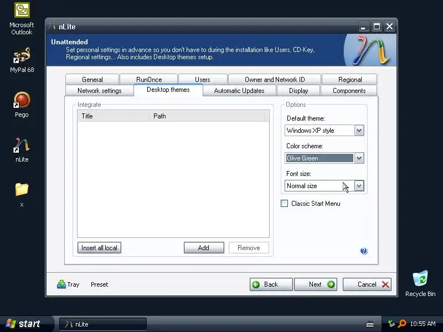This screenshot has height=332, width=443.
Task: Maximize the nLite window
Action: click(377, 27)
